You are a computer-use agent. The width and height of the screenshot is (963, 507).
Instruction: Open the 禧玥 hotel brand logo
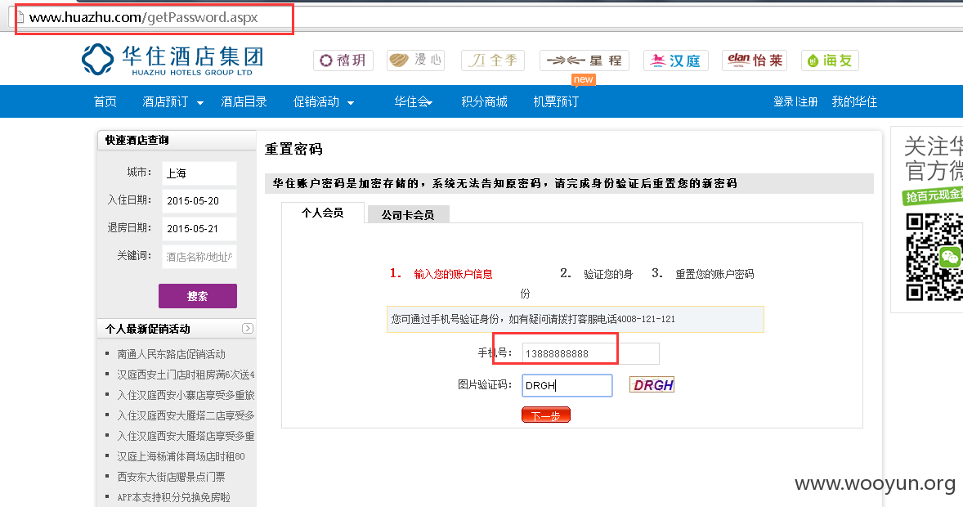pyautogui.click(x=343, y=61)
